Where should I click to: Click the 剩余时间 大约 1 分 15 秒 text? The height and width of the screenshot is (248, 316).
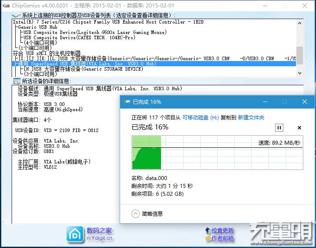coord(162,186)
